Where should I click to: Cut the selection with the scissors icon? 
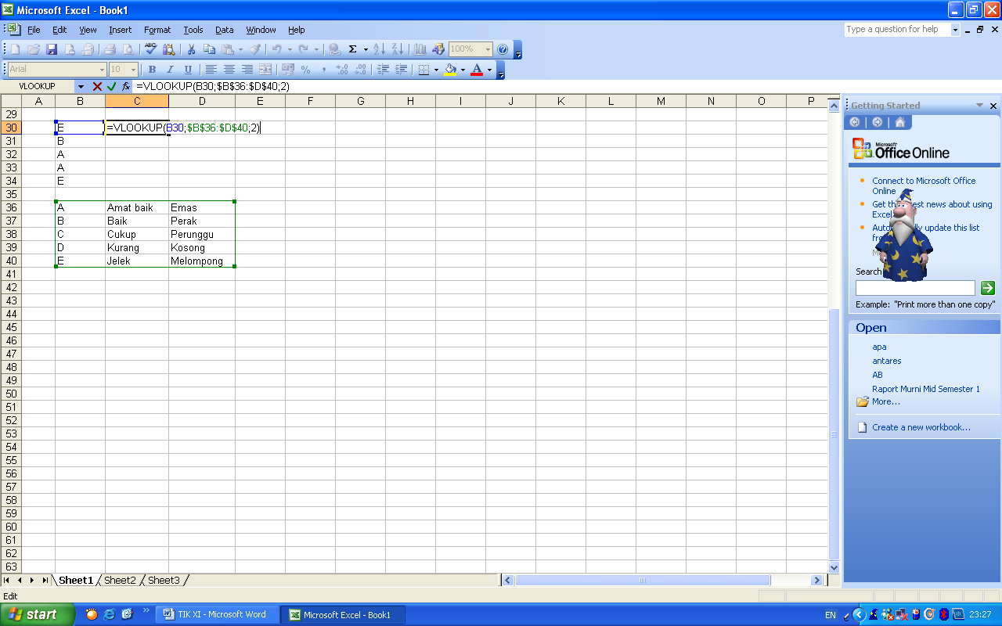(191, 49)
